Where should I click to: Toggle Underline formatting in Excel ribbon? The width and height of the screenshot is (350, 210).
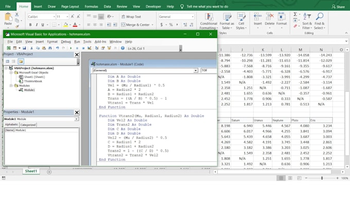coord(43,25)
